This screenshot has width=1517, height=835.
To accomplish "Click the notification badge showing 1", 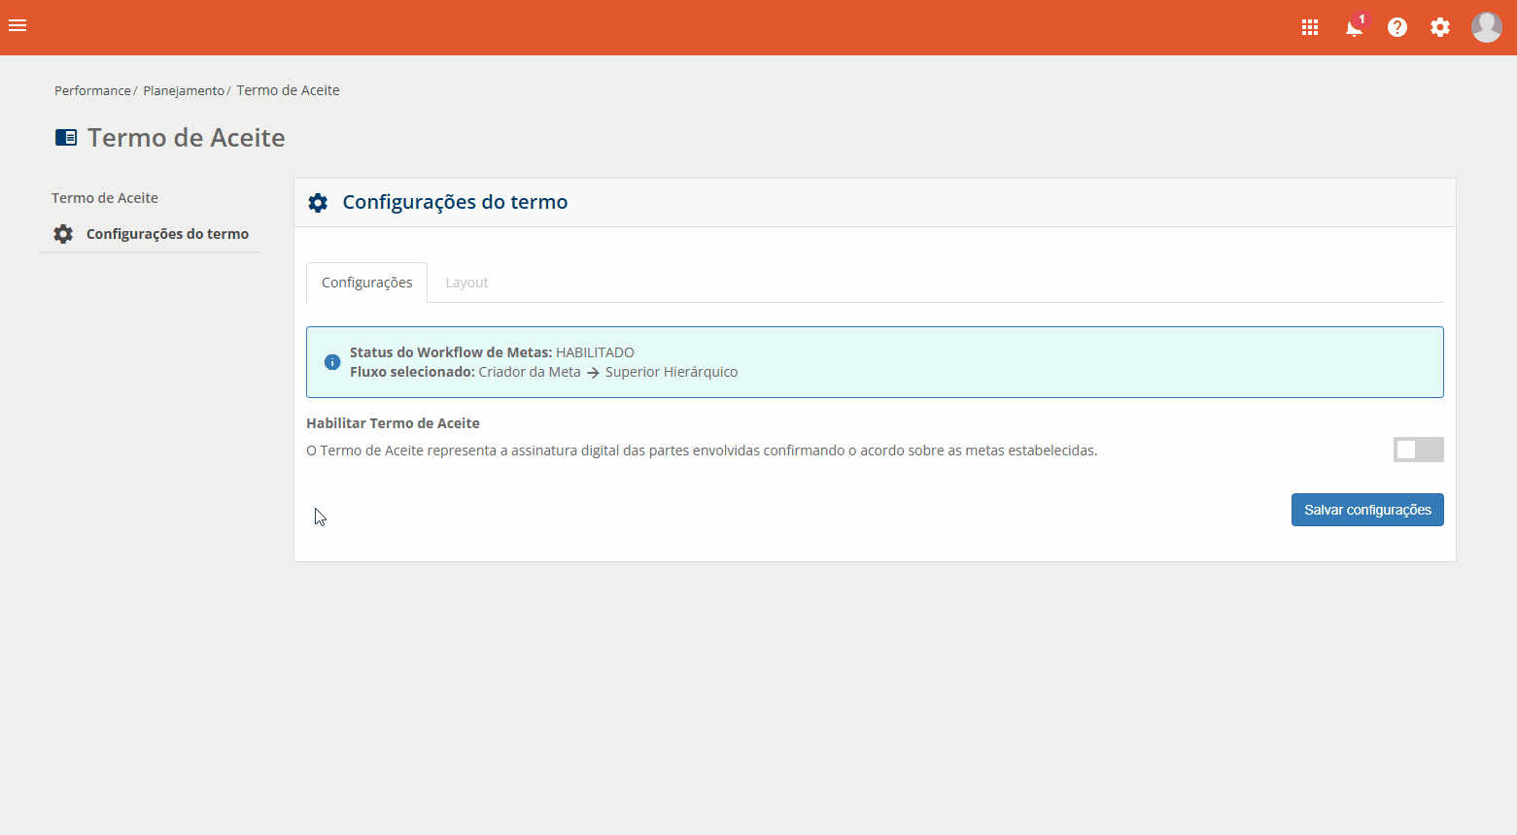I will tap(1362, 17).
